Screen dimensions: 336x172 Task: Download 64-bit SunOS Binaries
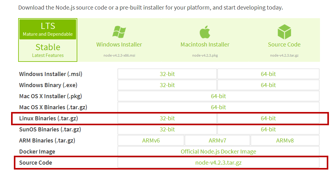tap(268, 129)
